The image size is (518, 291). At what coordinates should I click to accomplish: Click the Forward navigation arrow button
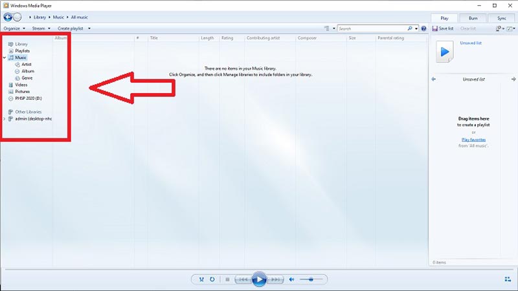pos(17,17)
